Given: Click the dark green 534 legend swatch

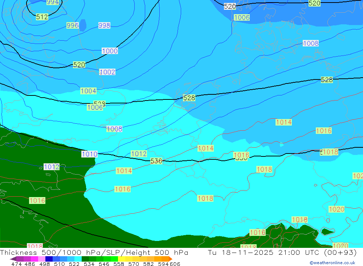Looking at the screenshot, I should tap(85, 259).
